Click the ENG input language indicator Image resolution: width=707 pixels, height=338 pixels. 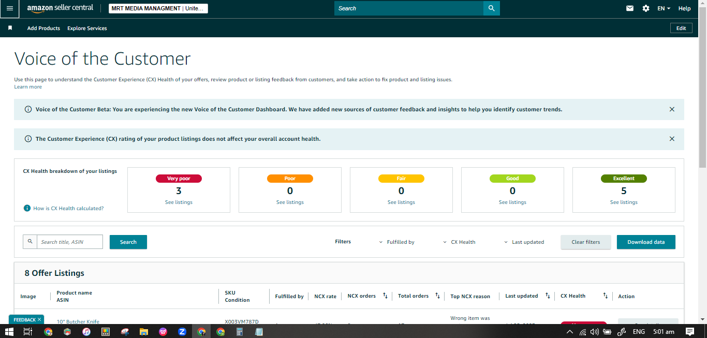(639, 332)
